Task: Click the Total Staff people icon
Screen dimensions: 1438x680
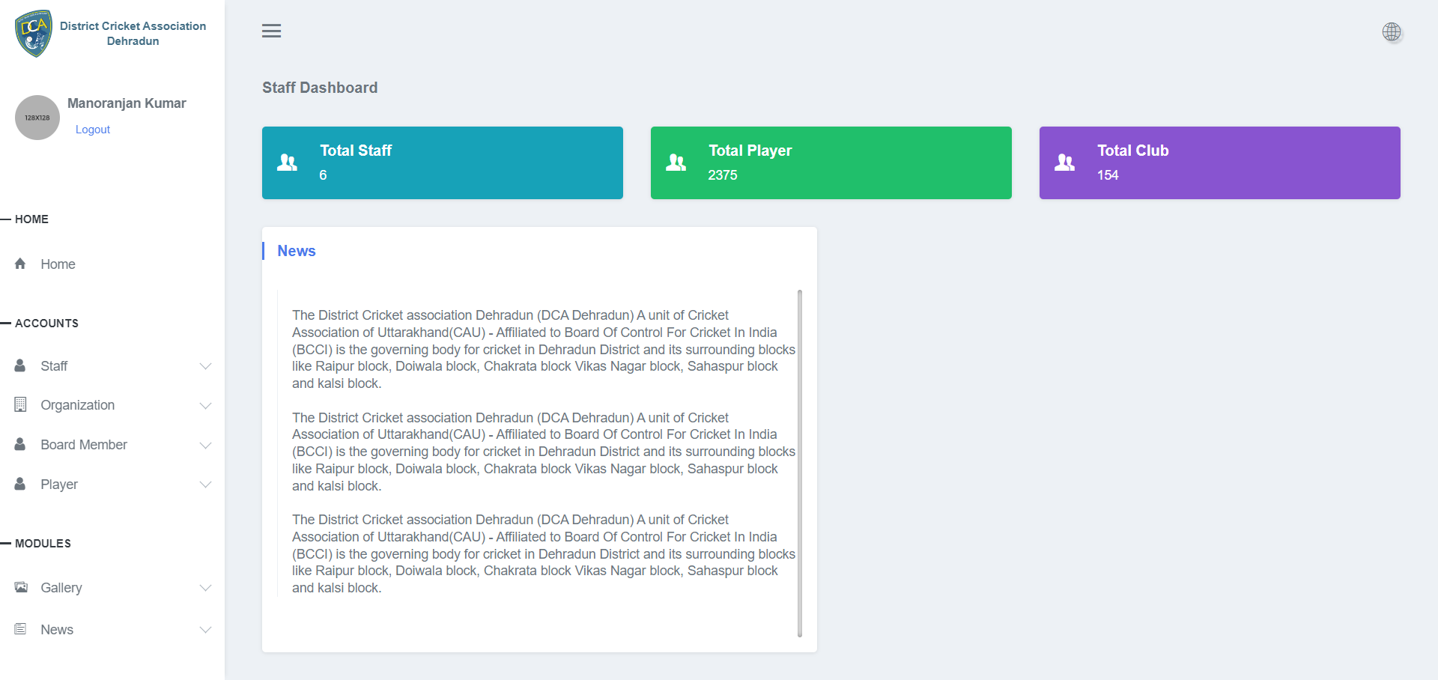Action: tap(288, 163)
